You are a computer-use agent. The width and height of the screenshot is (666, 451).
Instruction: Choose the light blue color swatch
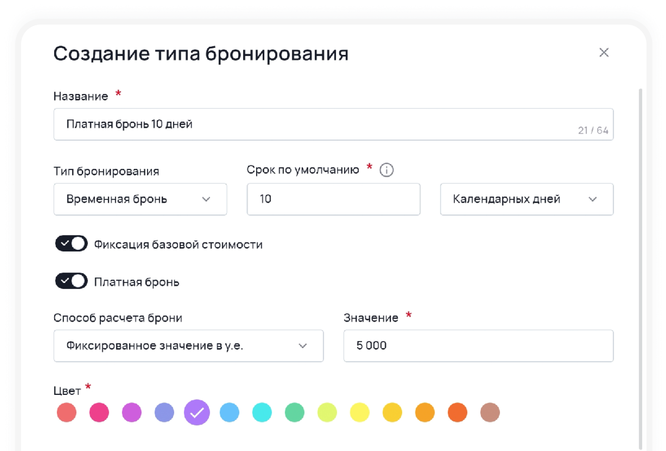(x=230, y=412)
